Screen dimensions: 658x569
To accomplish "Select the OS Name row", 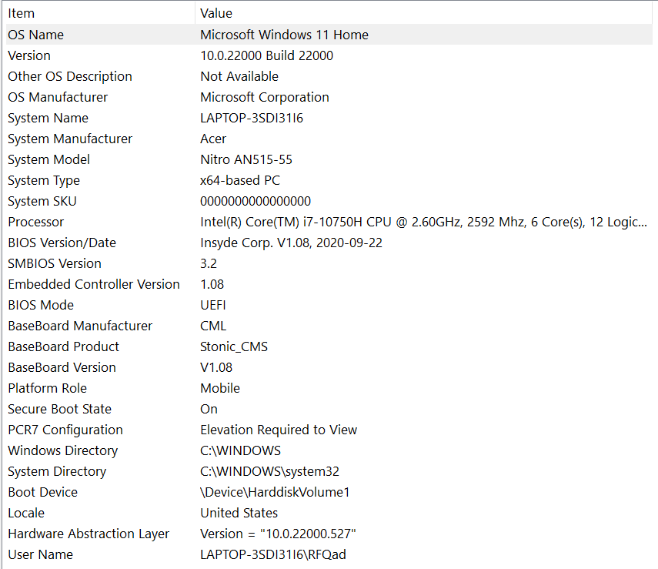I will [x=329, y=35].
